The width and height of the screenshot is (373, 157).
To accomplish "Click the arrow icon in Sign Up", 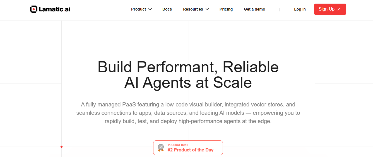I will 339,9.
